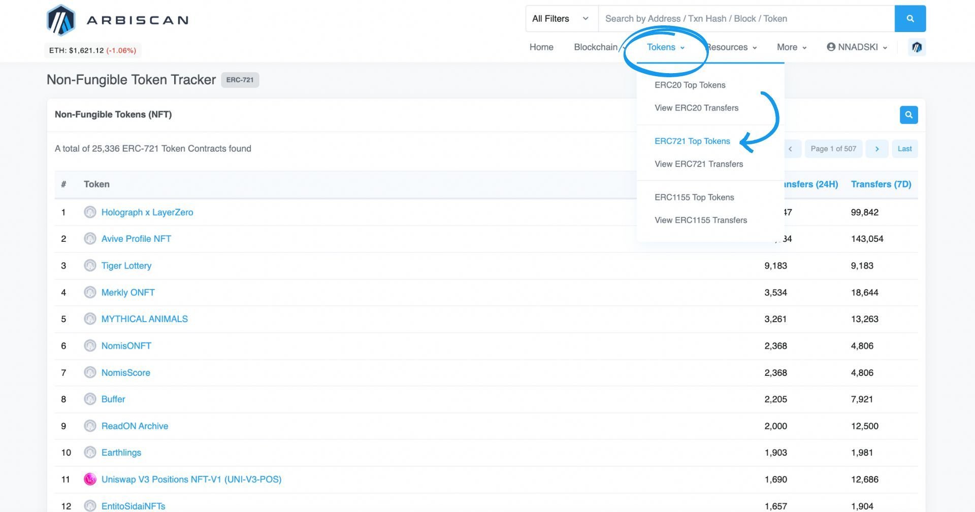975x512 pixels.
Task: Select ERC1155 Top Tokens menu entry
Action: [x=694, y=197]
